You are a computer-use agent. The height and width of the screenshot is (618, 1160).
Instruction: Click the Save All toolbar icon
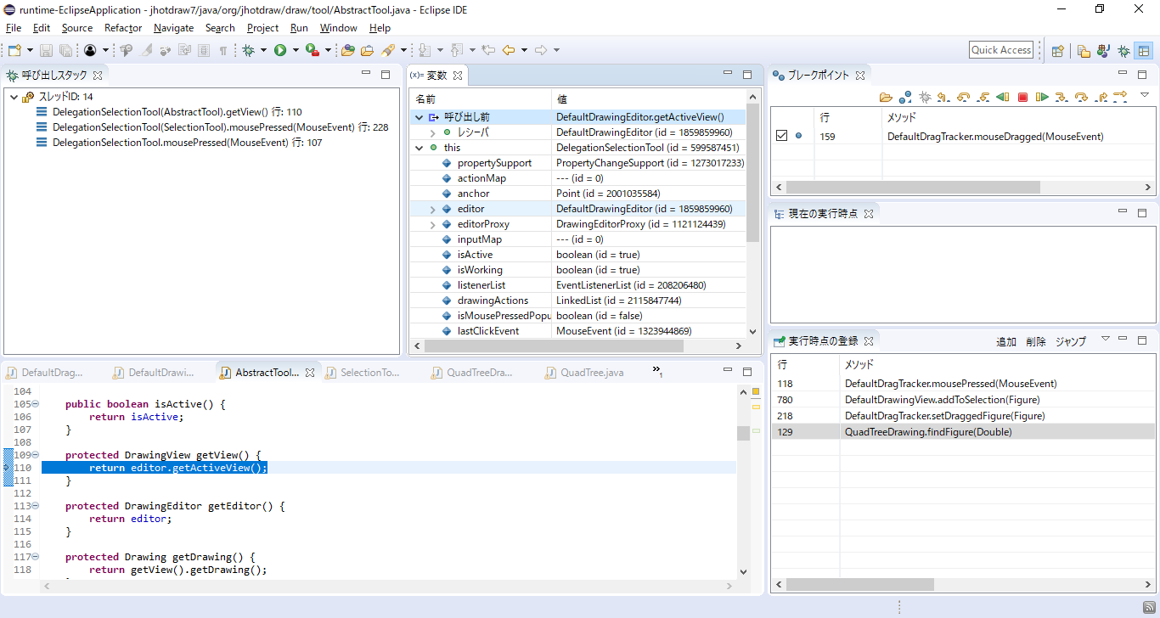[x=65, y=50]
